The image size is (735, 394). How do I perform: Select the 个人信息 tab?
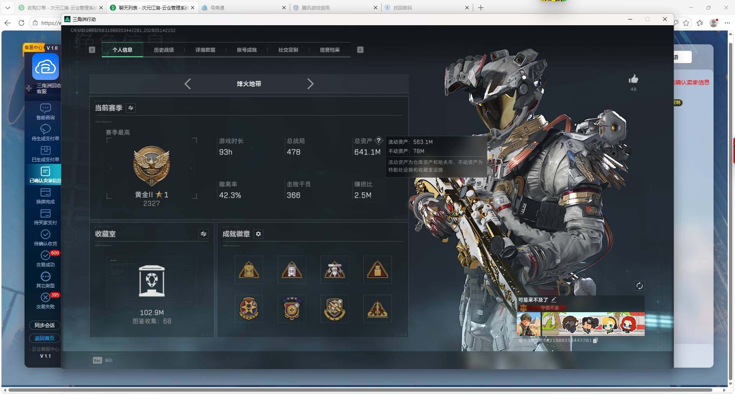(122, 50)
